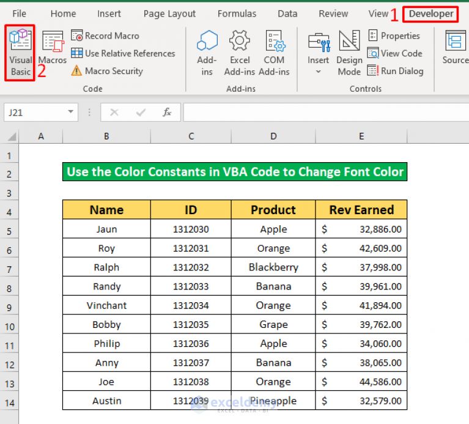Open control Properties
The width and height of the screenshot is (469, 424).
tap(394, 35)
